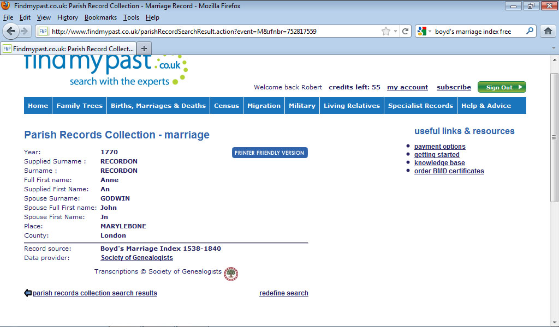The height and width of the screenshot is (327, 559).
Task: Select the place value 'MARYLEBONE'
Action: [x=123, y=226]
